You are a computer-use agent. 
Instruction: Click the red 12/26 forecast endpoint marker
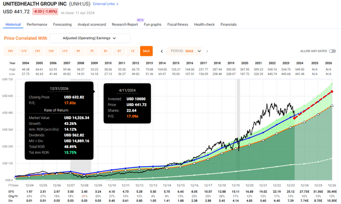332,92
